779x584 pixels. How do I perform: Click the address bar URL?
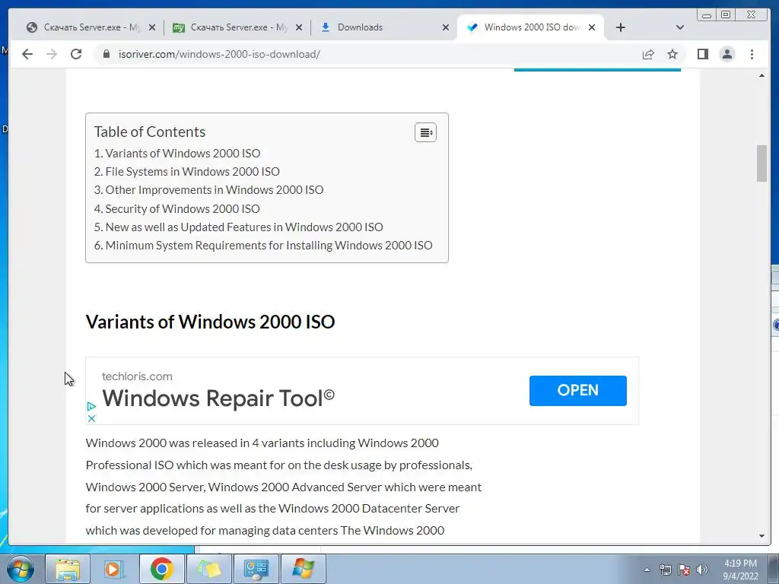(219, 54)
